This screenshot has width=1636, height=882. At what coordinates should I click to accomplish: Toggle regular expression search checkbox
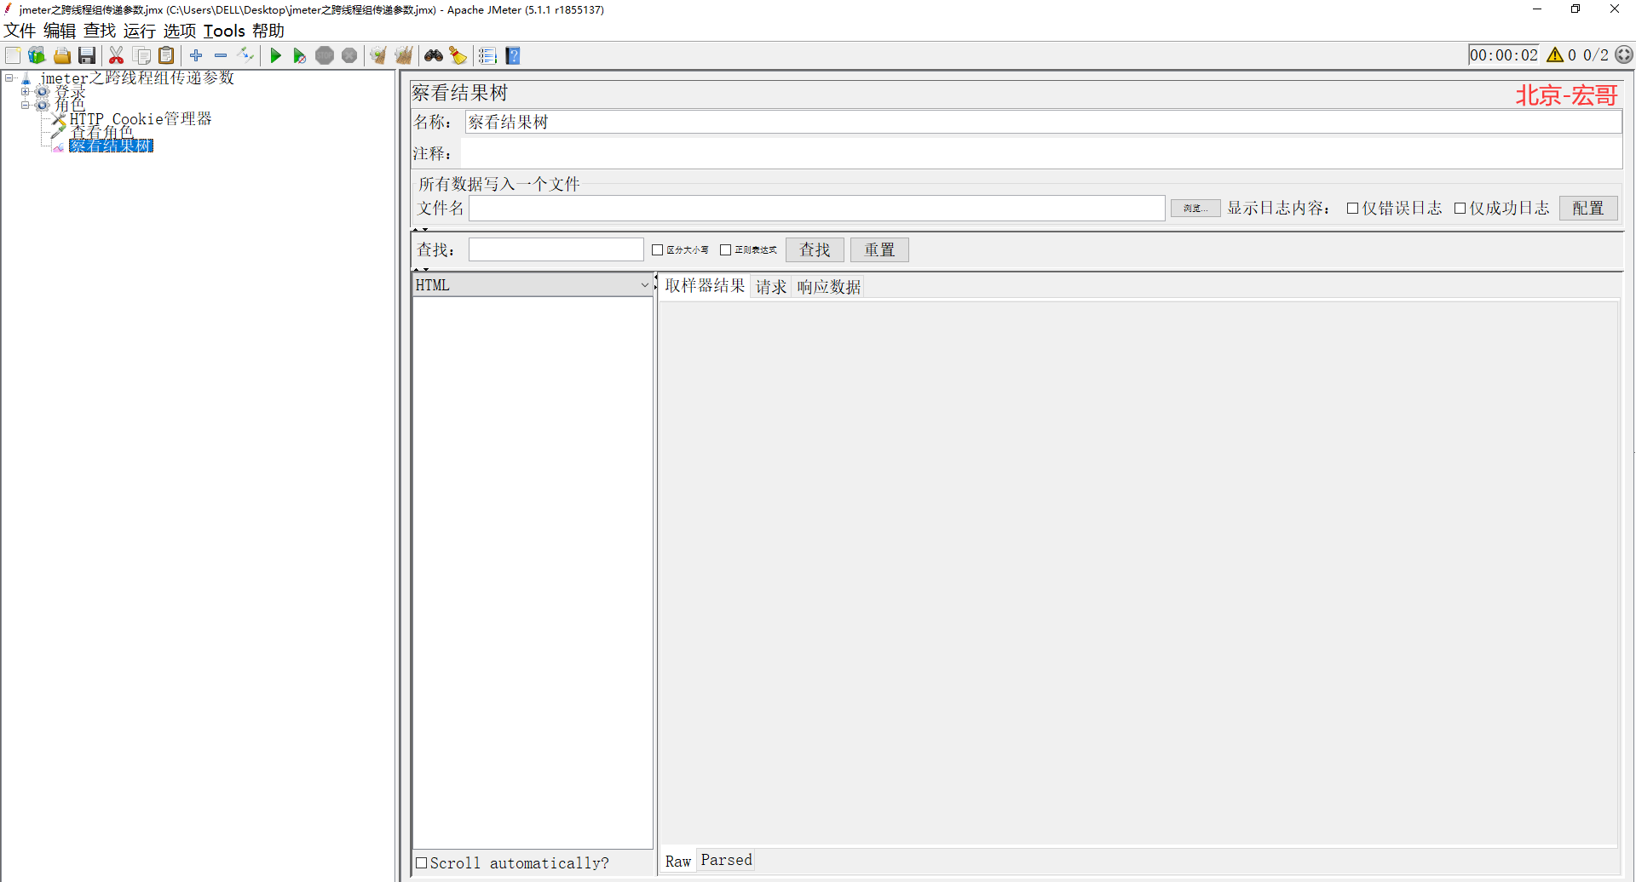[725, 250]
